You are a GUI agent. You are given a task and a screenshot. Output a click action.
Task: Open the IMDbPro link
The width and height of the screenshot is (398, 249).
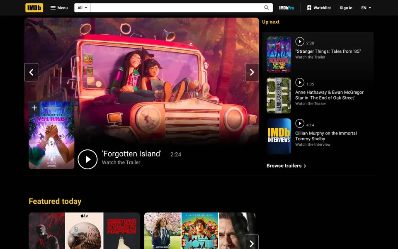pos(286,8)
